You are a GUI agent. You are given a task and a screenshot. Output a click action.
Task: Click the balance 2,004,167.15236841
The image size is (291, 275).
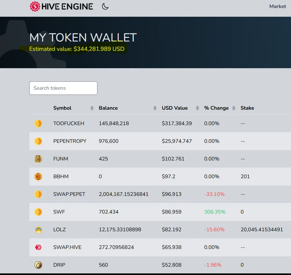(x=123, y=194)
